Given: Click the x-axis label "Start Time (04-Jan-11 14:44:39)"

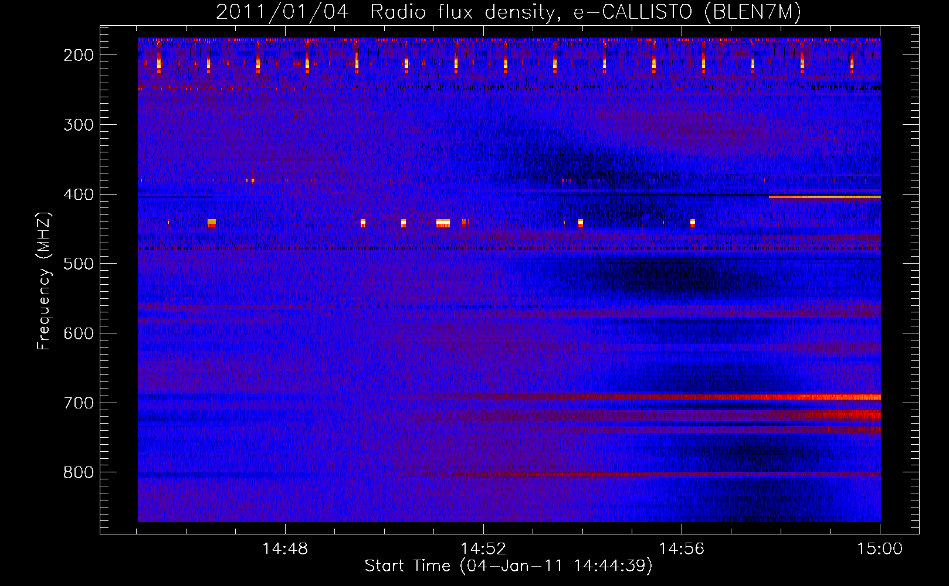Looking at the screenshot, I should click(509, 566).
